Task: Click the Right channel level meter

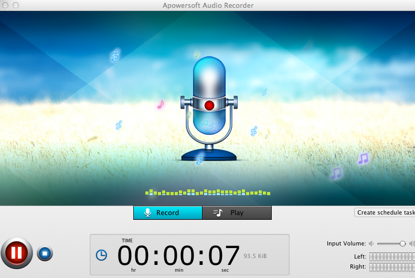Action: click(x=391, y=267)
